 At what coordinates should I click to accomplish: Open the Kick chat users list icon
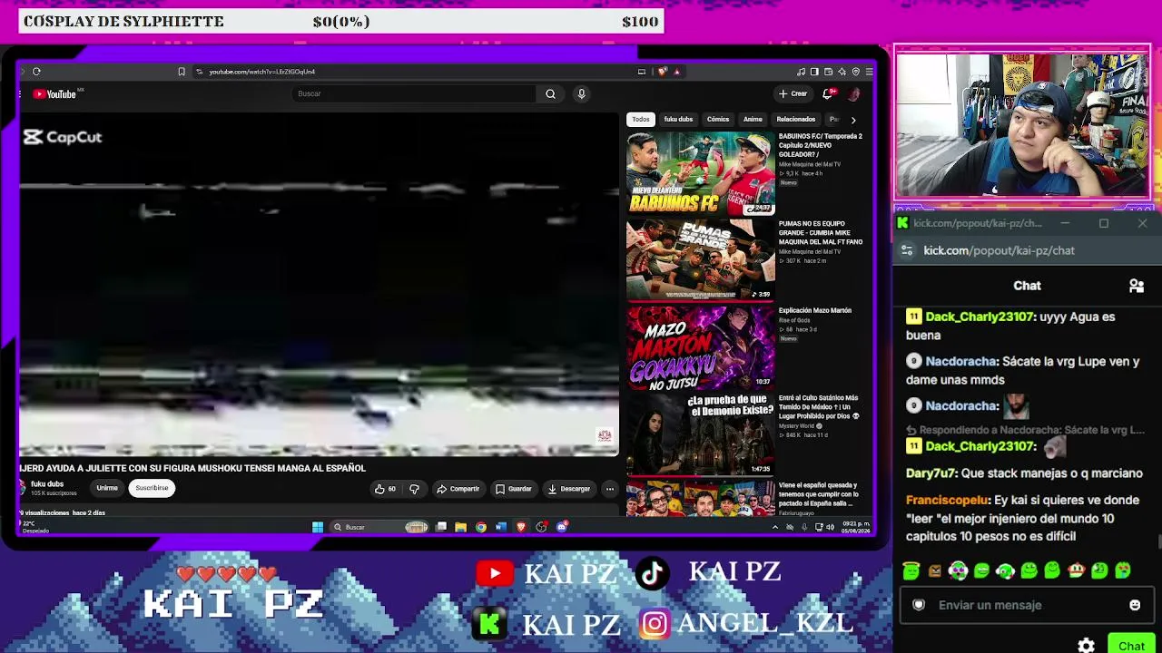click(x=1137, y=286)
